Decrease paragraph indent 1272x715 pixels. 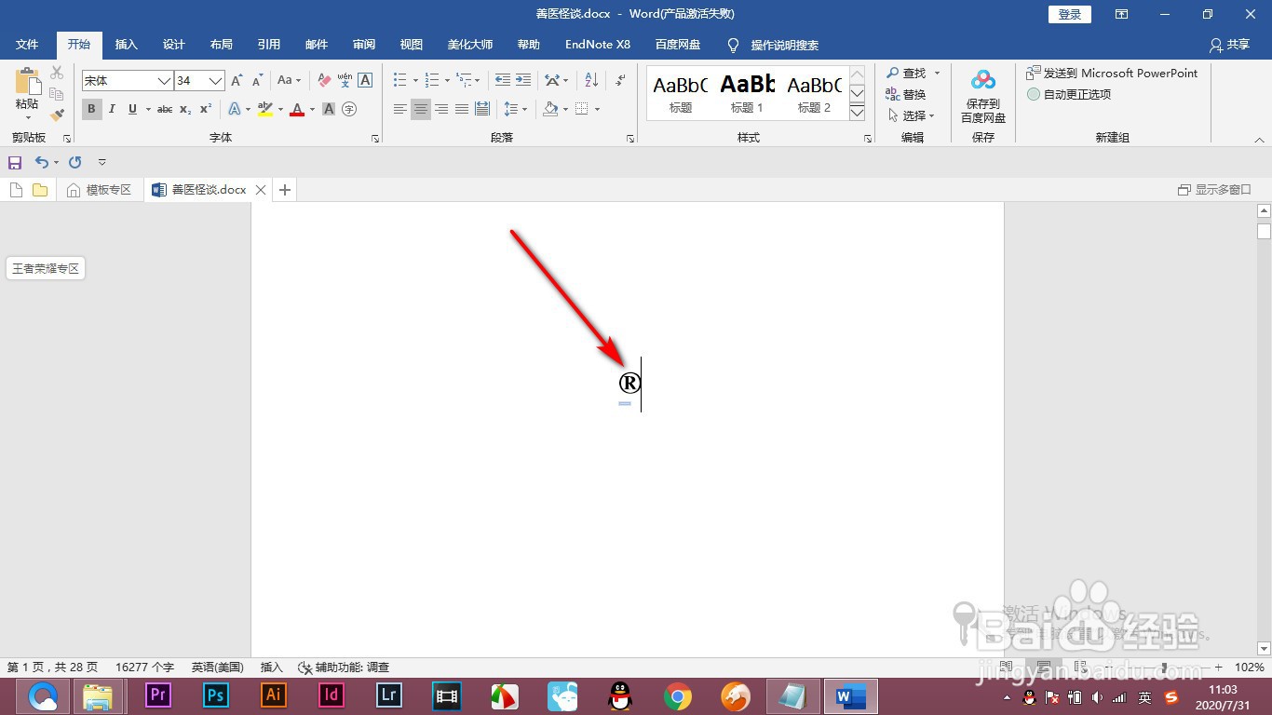coord(502,80)
